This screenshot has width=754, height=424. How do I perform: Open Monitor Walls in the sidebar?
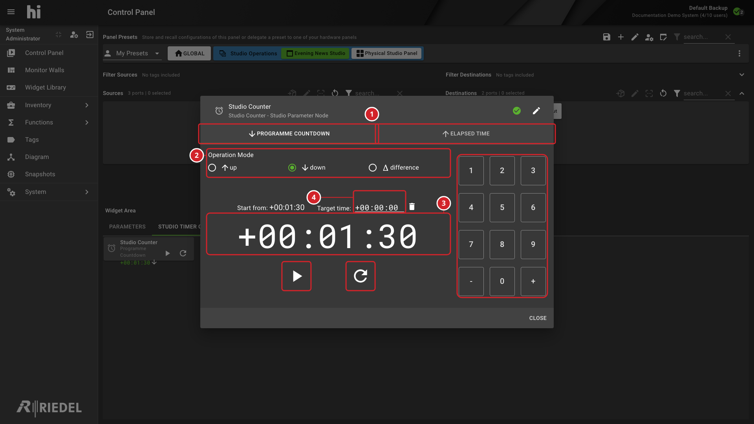click(49, 70)
